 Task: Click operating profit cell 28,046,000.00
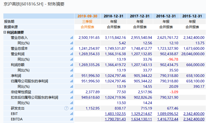pos(193,54)
